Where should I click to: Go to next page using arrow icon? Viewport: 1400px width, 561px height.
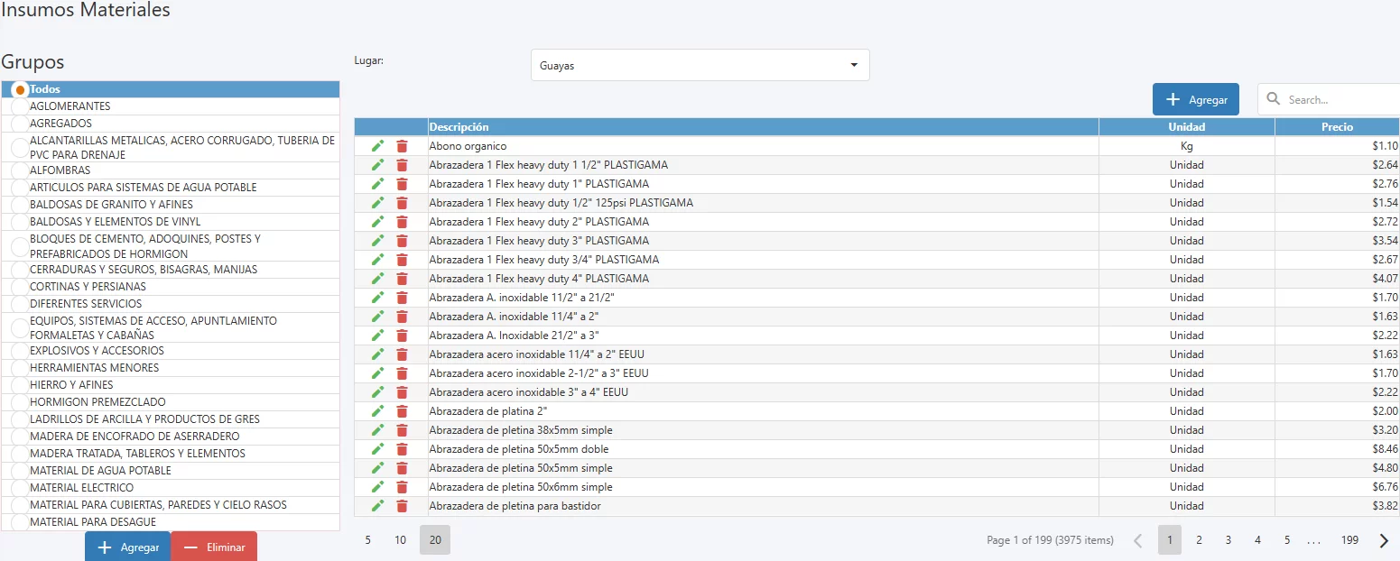[x=1384, y=540]
